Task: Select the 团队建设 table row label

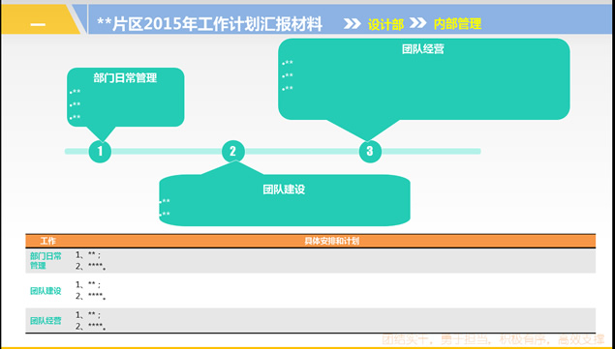Action: (46, 291)
